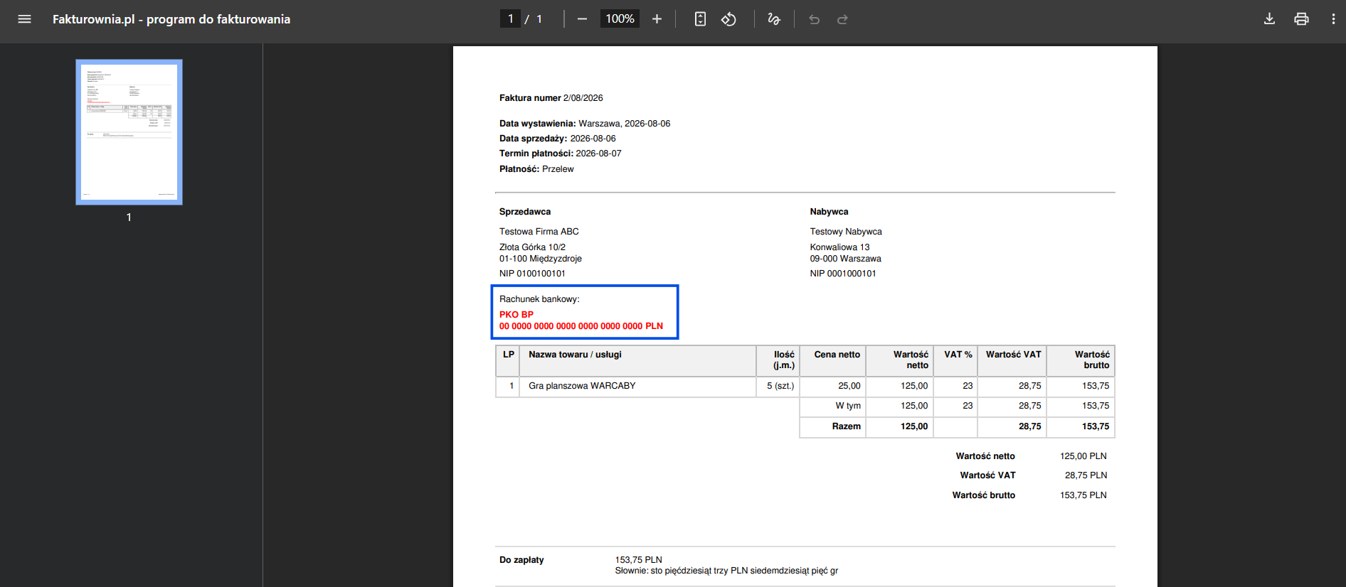Toggle the sidebar hamburger menu

[x=24, y=19]
